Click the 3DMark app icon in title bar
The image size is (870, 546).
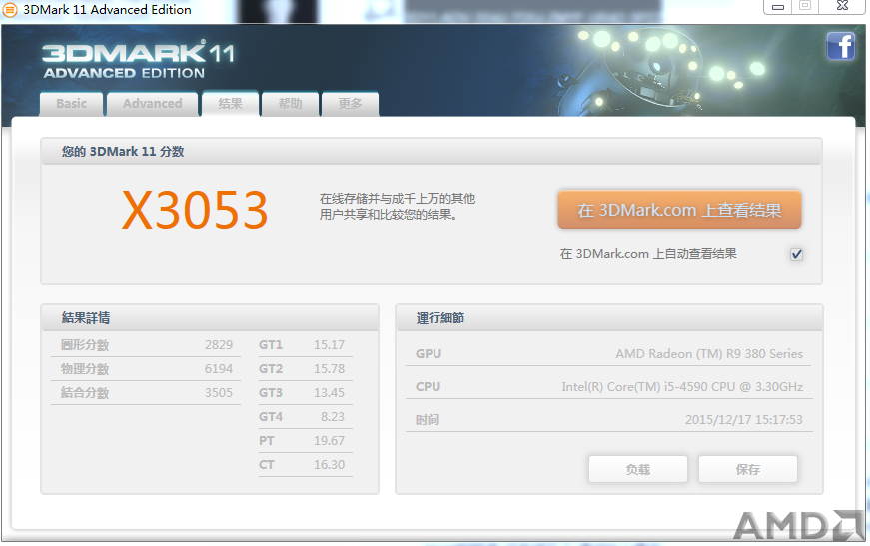pos(10,9)
